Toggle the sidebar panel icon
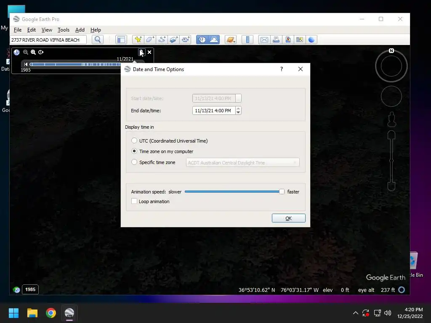Image resolution: width=431 pixels, height=323 pixels. (x=121, y=40)
